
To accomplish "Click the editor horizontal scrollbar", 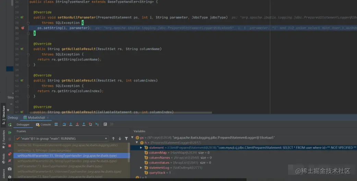I will coord(121,112).
